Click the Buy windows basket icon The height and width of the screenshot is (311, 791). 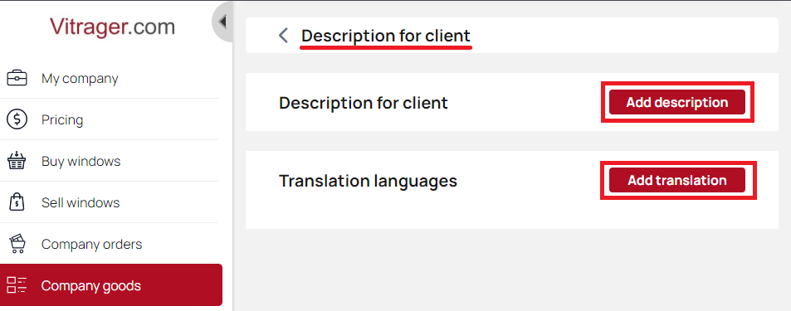pos(17,161)
